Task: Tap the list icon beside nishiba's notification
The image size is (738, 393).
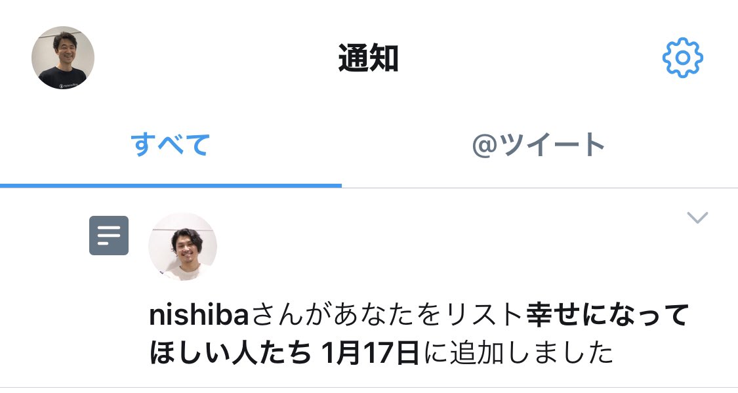Action: tap(109, 236)
